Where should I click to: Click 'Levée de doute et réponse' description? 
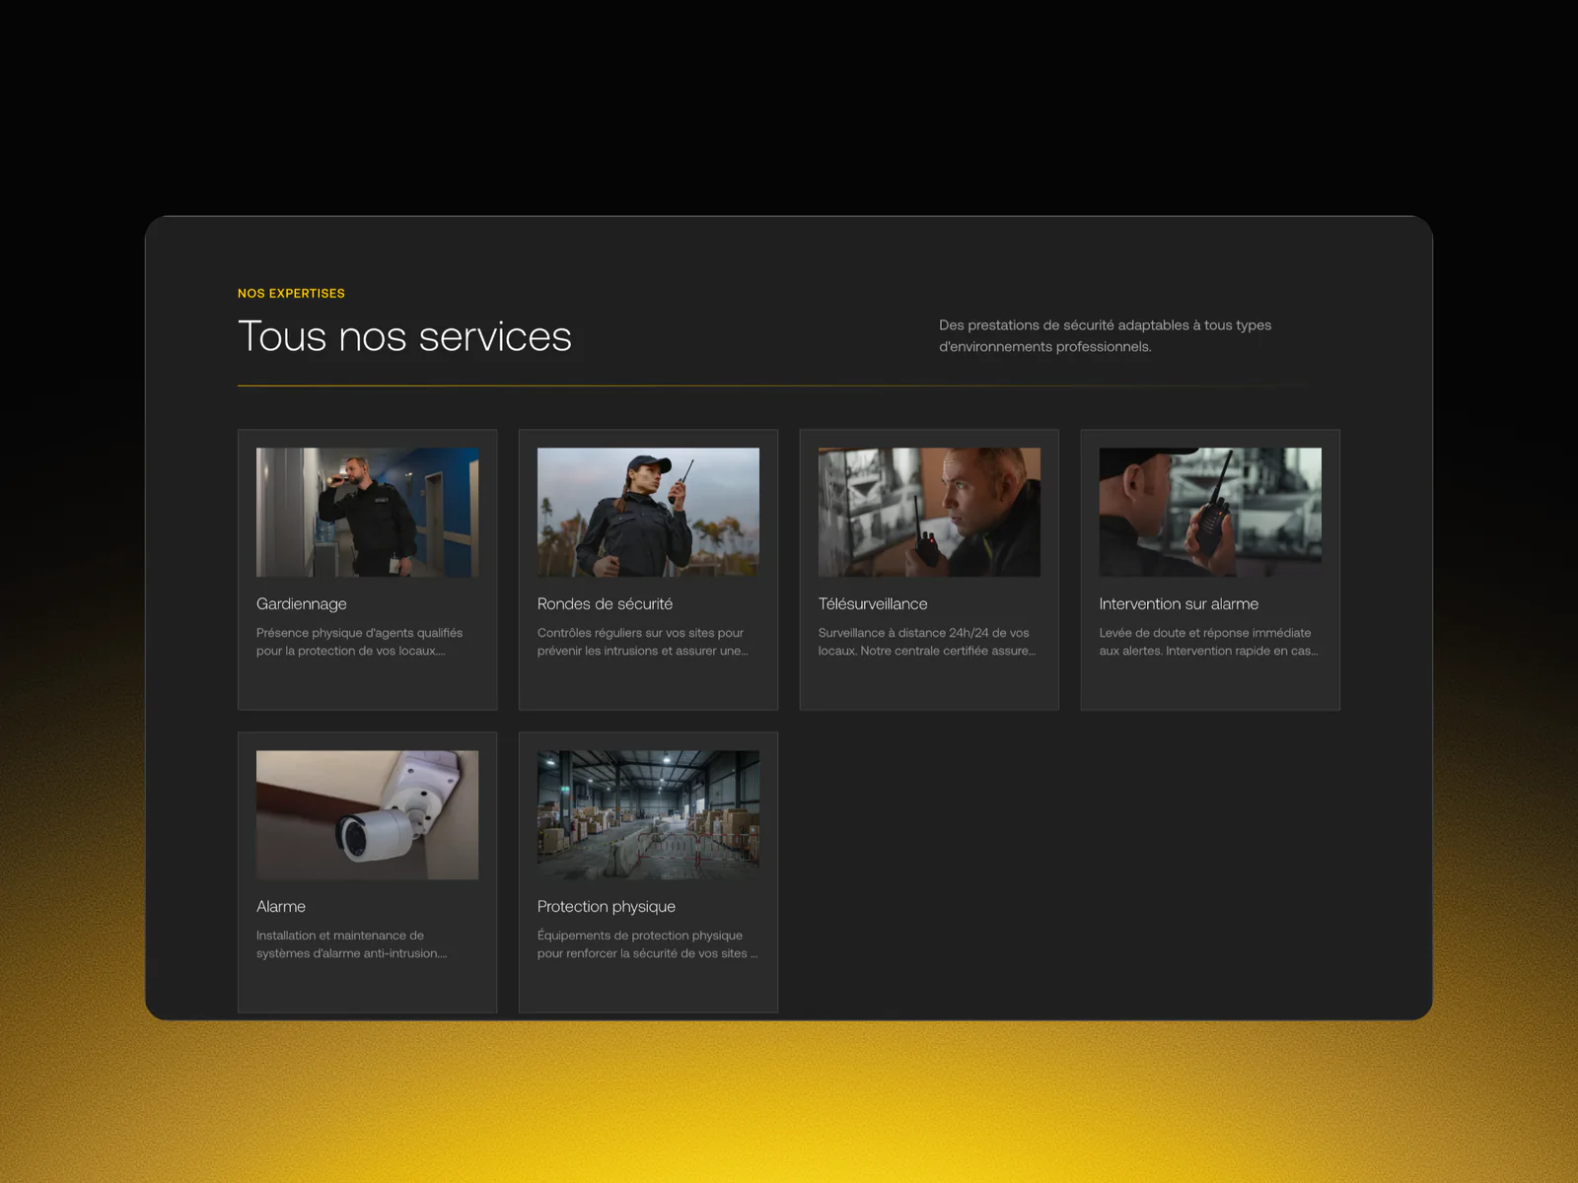click(1209, 642)
